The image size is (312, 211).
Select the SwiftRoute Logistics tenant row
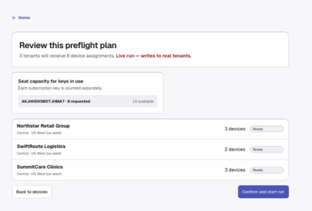pos(150,150)
